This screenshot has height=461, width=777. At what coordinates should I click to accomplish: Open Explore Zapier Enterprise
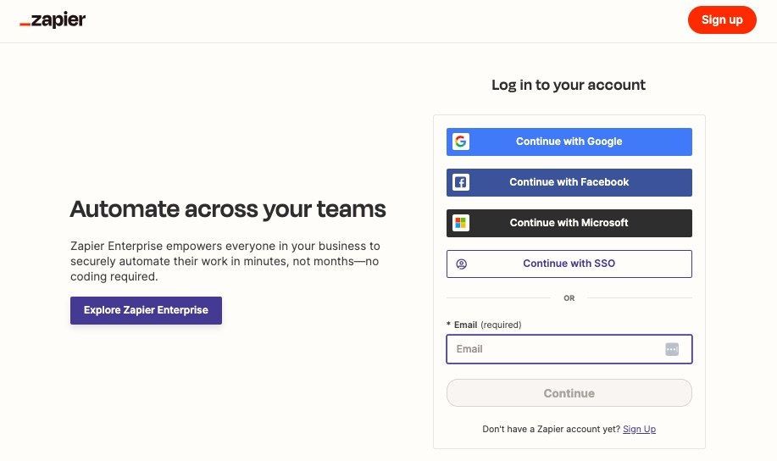(x=146, y=310)
